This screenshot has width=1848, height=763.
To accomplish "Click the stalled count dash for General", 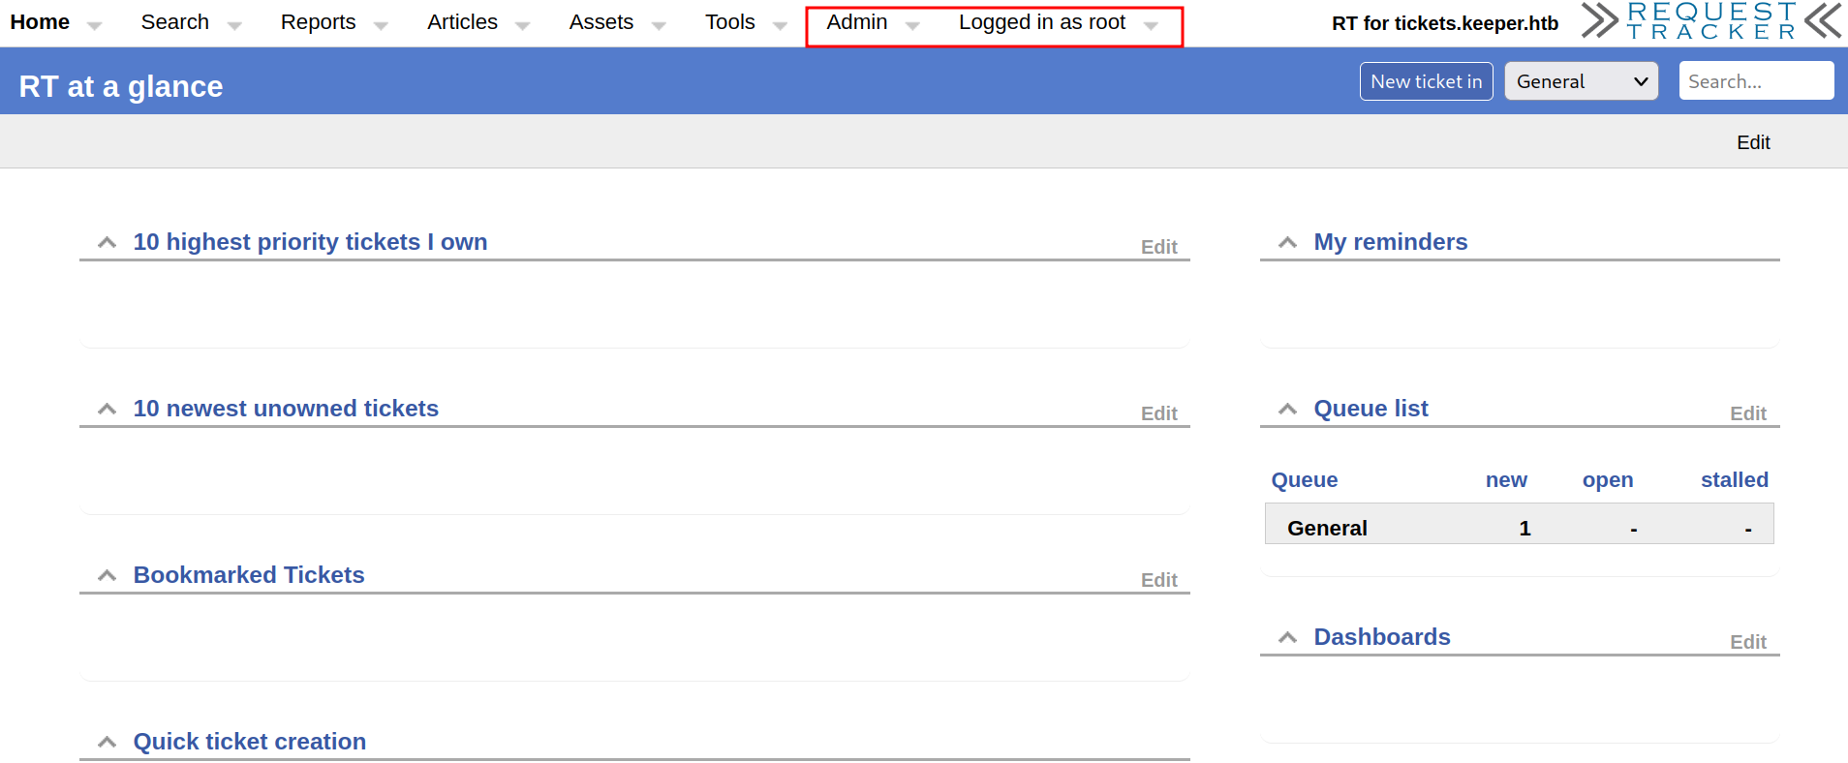I will 1748,530.
